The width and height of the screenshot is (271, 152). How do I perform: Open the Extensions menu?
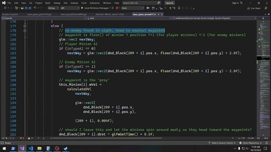pyautogui.click(x=95, y=3)
